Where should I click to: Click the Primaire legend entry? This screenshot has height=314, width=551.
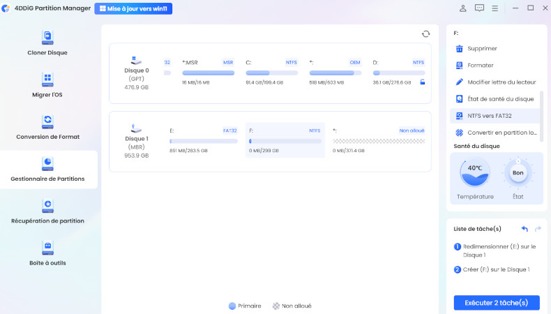coord(245,306)
